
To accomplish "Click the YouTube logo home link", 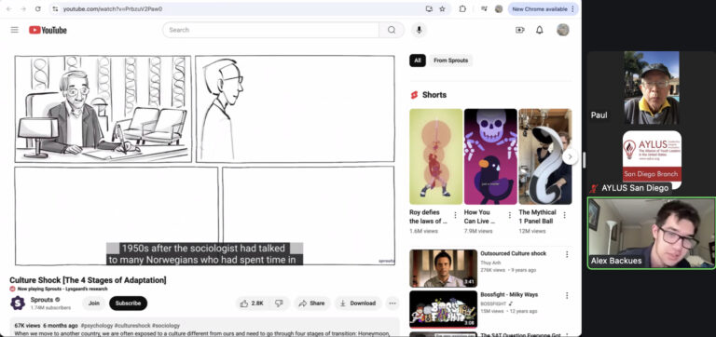I will [x=48, y=30].
